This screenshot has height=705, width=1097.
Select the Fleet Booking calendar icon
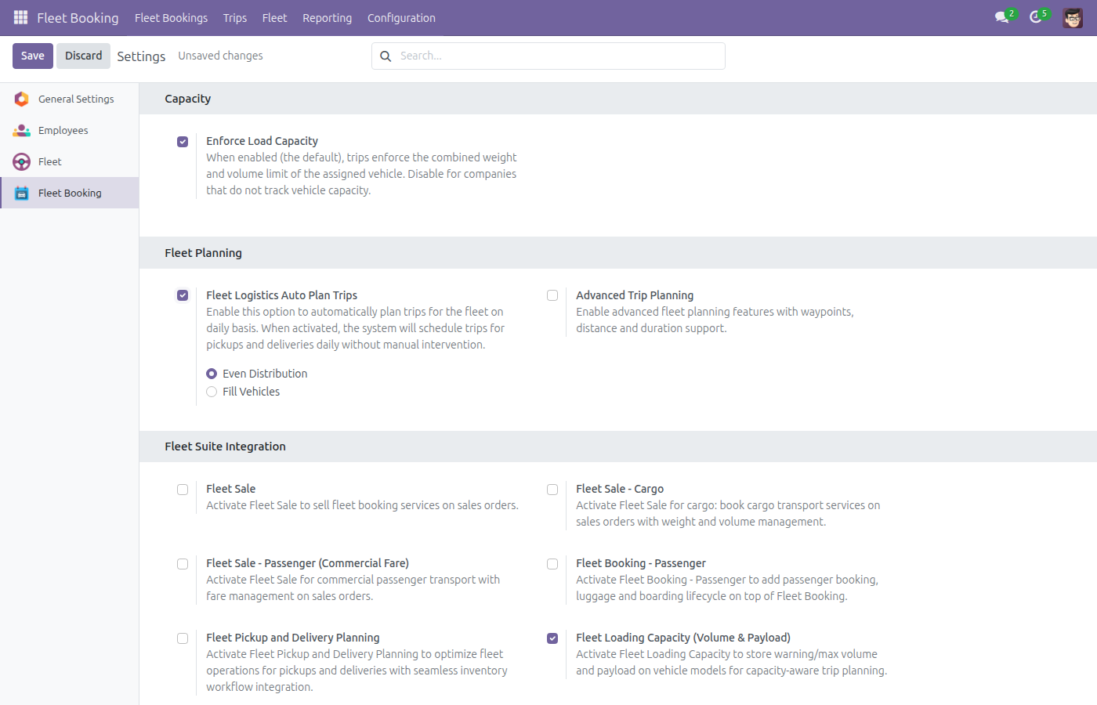(x=22, y=193)
